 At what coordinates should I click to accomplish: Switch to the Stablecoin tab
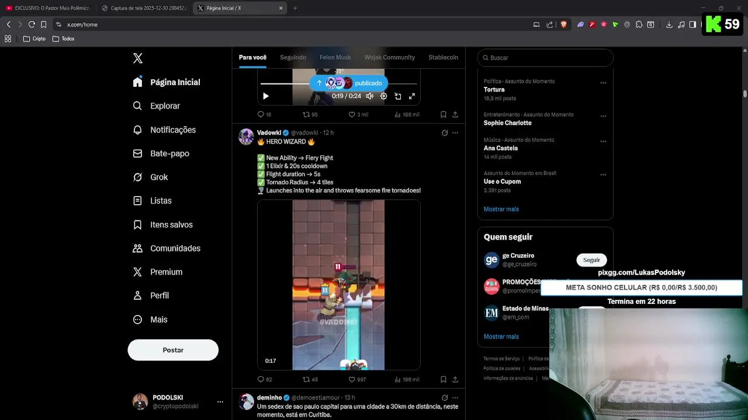pos(444,57)
